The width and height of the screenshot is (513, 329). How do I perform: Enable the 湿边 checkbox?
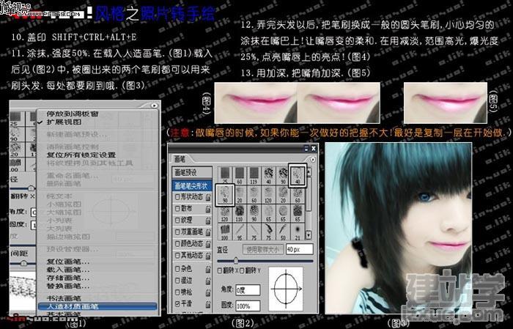177,281
